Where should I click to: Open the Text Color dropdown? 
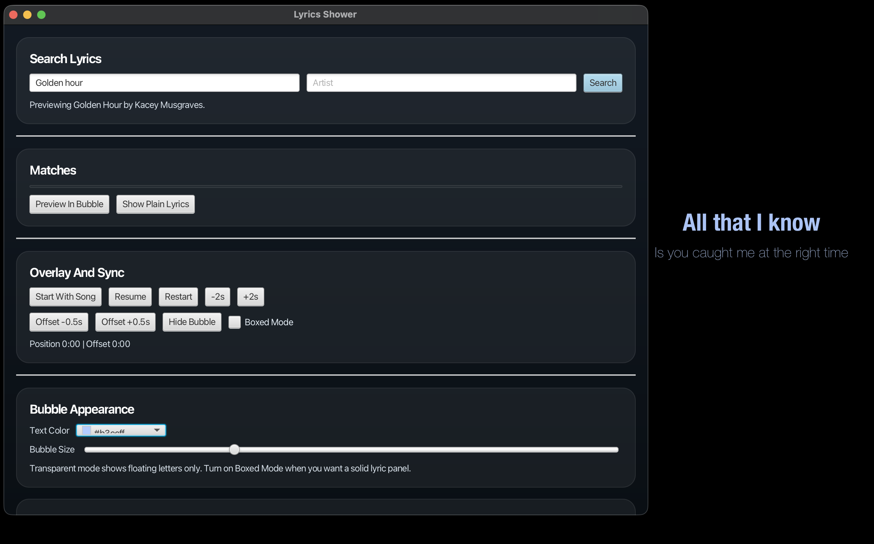(121, 430)
